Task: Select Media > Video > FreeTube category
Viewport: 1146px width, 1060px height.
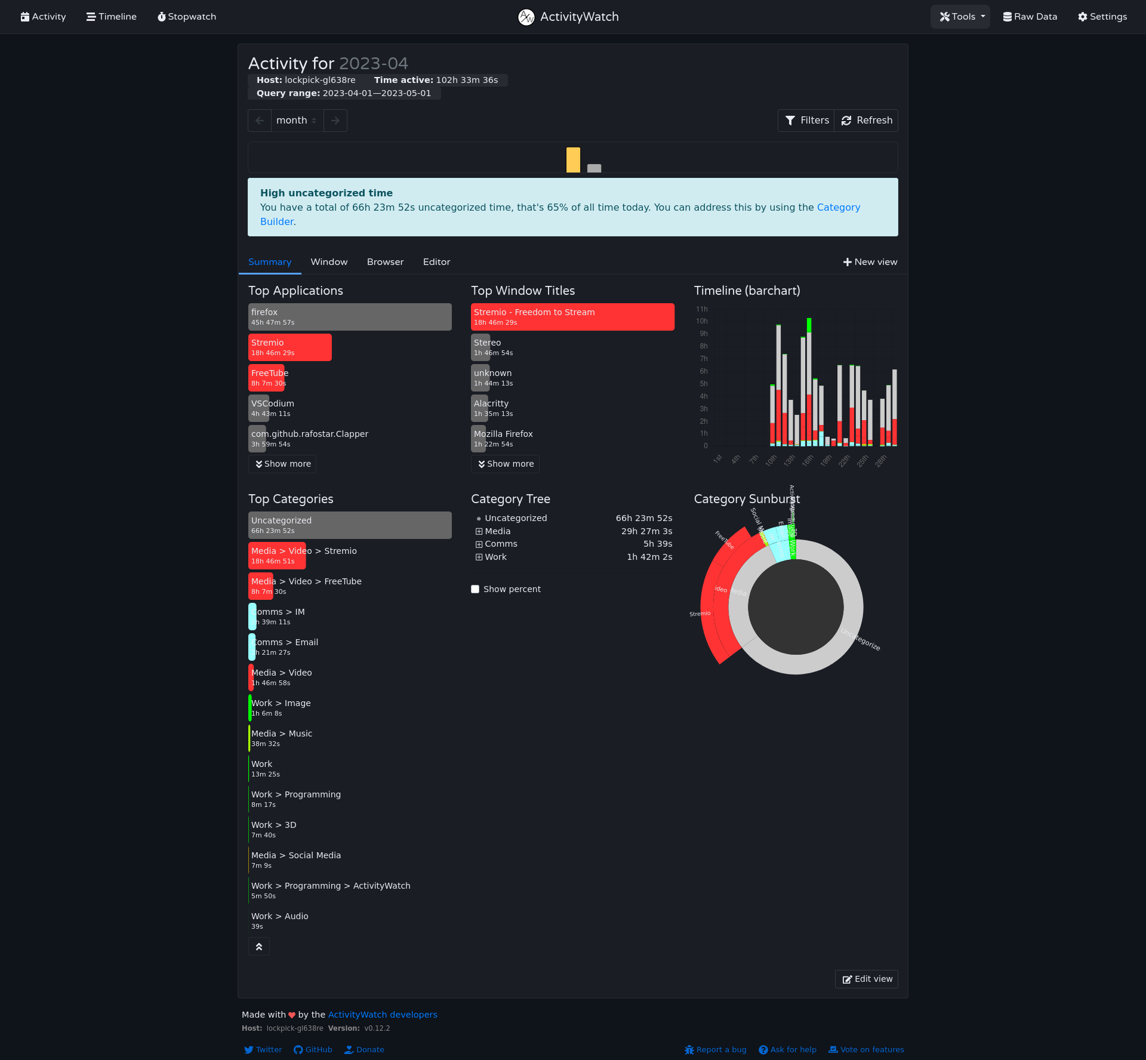Action: tap(306, 586)
